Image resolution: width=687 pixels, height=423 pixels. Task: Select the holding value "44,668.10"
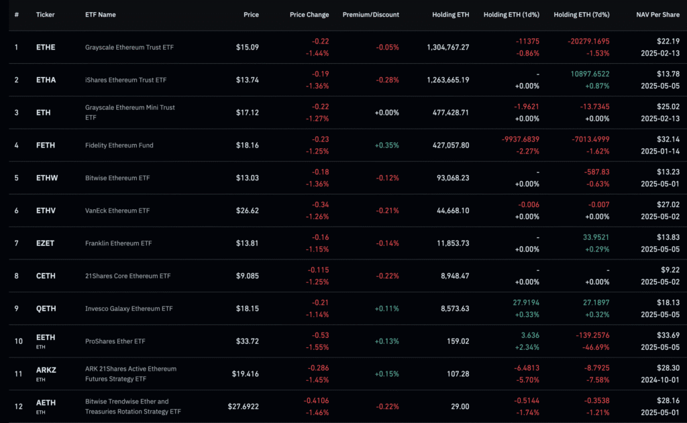point(453,210)
